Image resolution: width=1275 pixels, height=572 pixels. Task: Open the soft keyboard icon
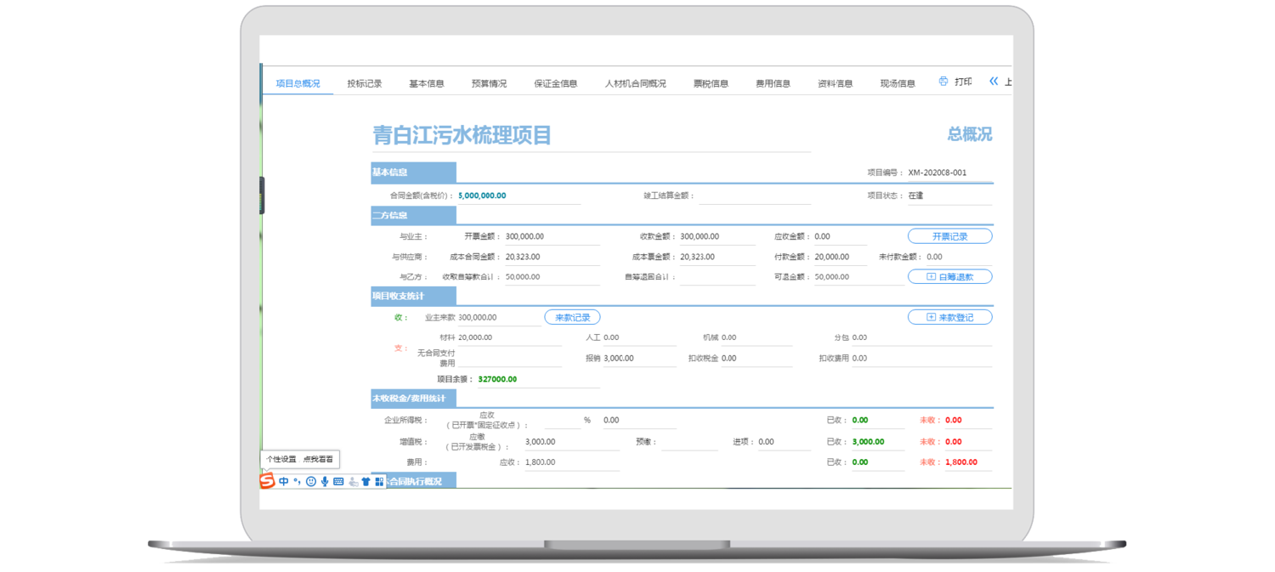coord(338,482)
